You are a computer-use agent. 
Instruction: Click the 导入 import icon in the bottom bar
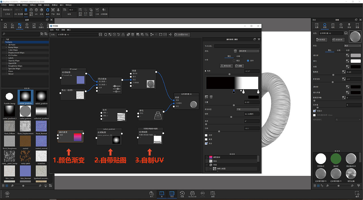[151, 194]
